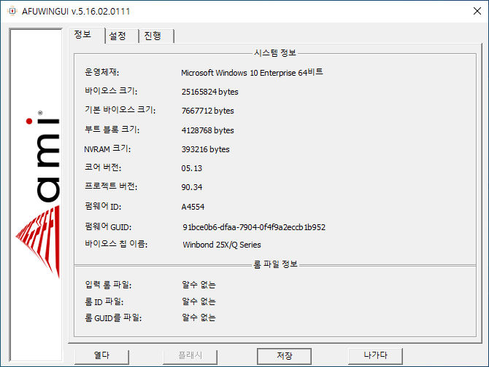489x367 pixels.
Task: Click the 기본 바이오스 크기: label
Action: point(120,110)
